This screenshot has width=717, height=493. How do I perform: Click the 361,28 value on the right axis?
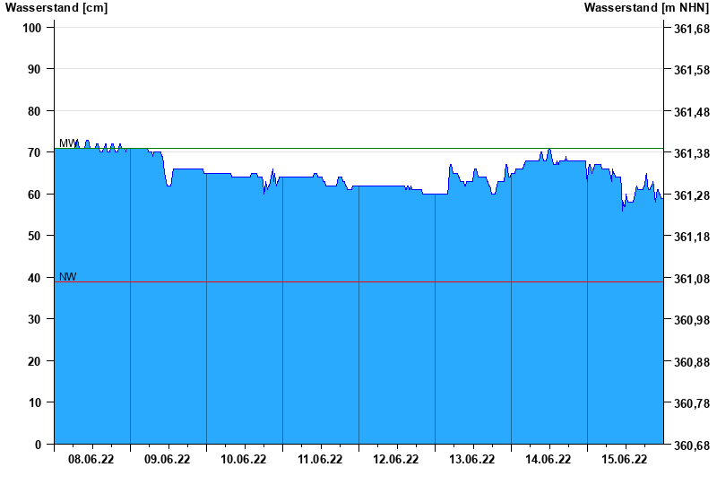point(692,195)
